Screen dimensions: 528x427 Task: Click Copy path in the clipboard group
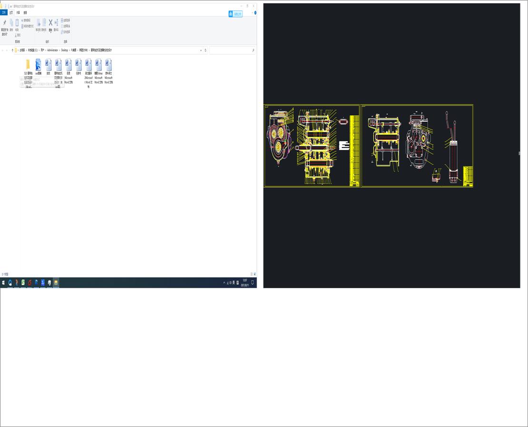click(26, 20)
